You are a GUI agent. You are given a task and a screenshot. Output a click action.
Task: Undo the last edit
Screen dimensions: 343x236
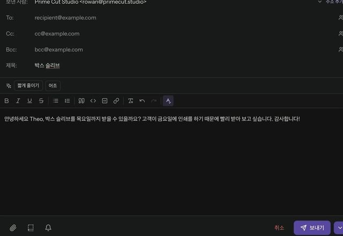tap(142, 101)
